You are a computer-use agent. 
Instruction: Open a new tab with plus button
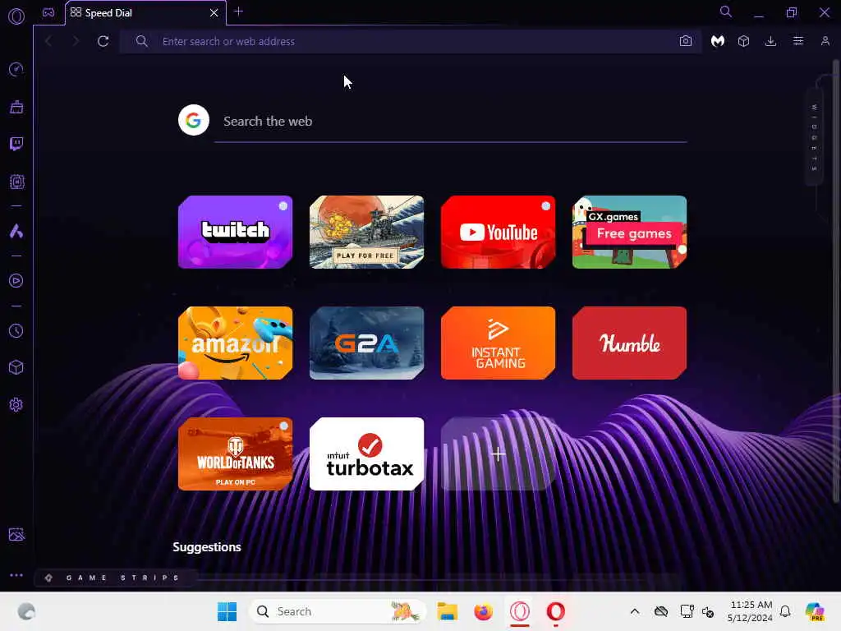pyautogui.click(x=239, y=12)
